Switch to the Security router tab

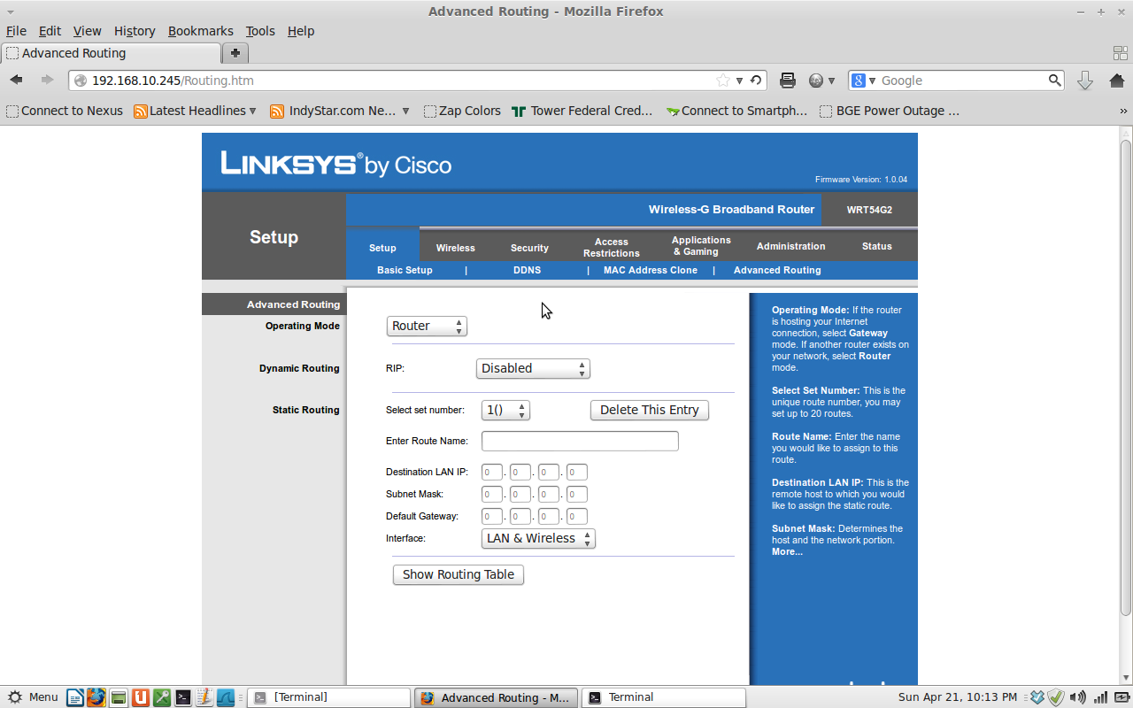[529, 248]
